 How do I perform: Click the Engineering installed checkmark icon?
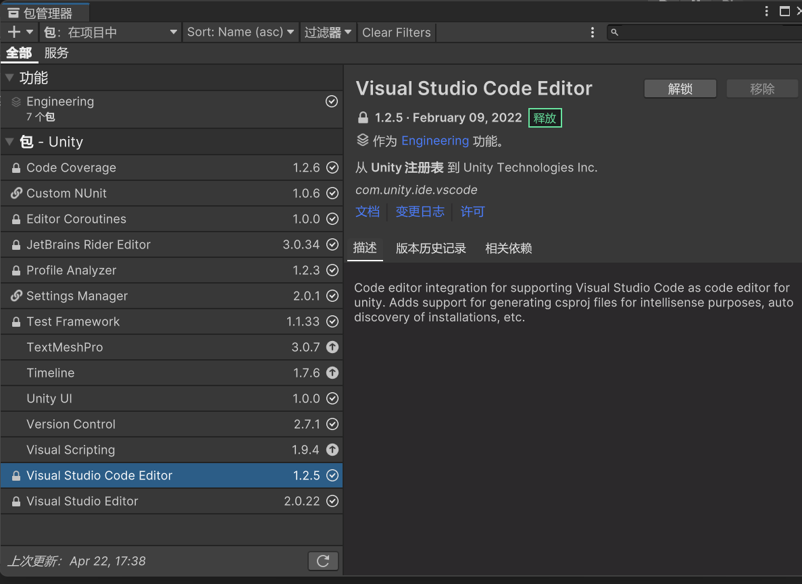click(x=332, y=101)
